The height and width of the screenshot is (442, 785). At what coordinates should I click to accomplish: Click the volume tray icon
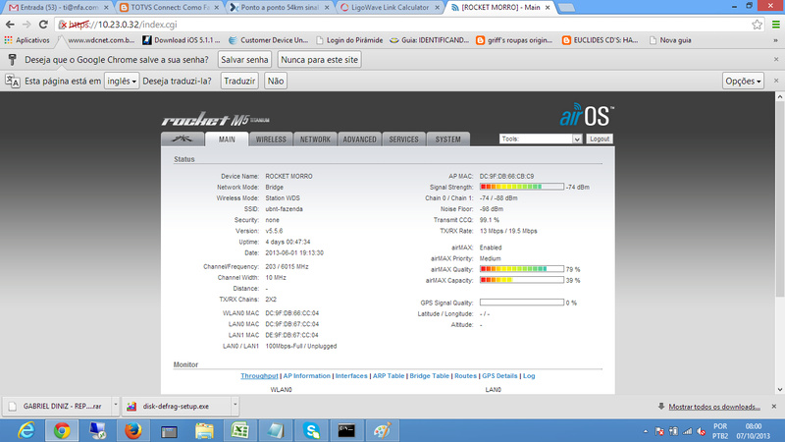tap(702, 431)
